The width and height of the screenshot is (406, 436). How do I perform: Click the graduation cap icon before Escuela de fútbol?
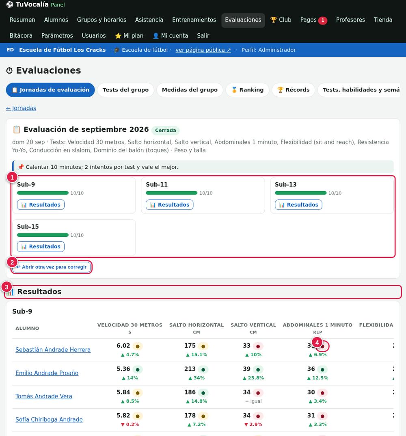[x=117, y=50]
